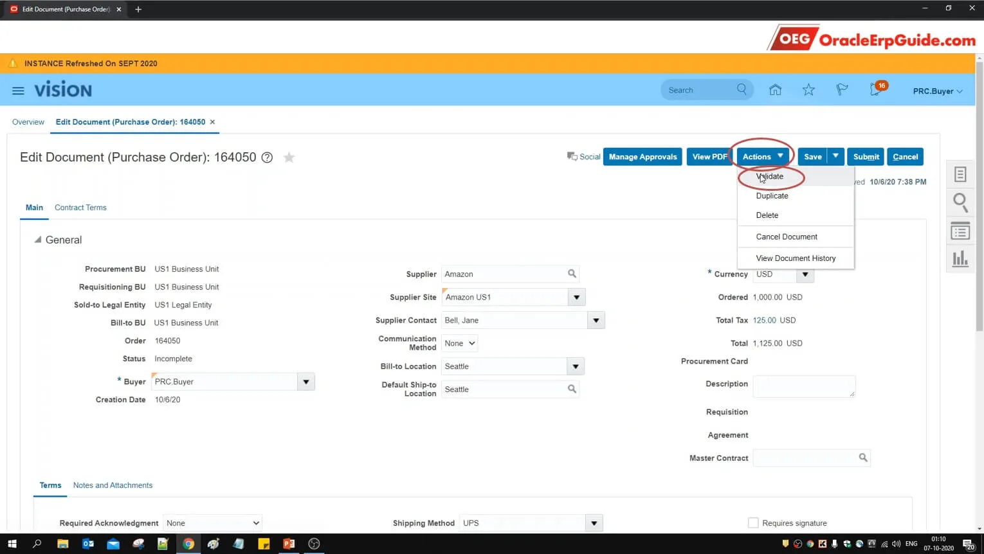
Task: Collapse the General section
Action: tap(38, 240)
